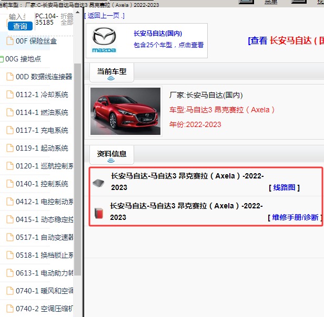Screen dimensions: 324x317
Task: Click the 厂家:长安马自达(国内) text
Action: [x=206, y=95]
